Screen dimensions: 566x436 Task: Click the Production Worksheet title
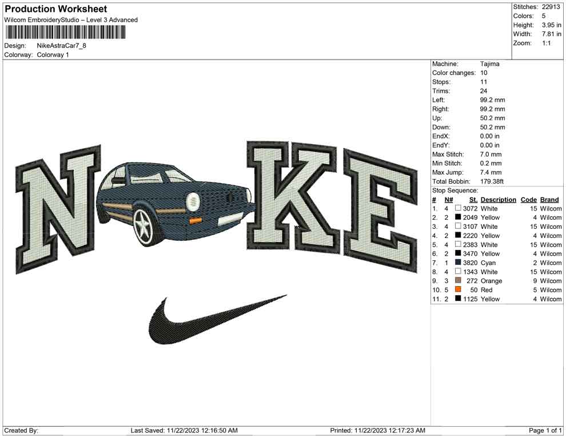pos(55,9)
